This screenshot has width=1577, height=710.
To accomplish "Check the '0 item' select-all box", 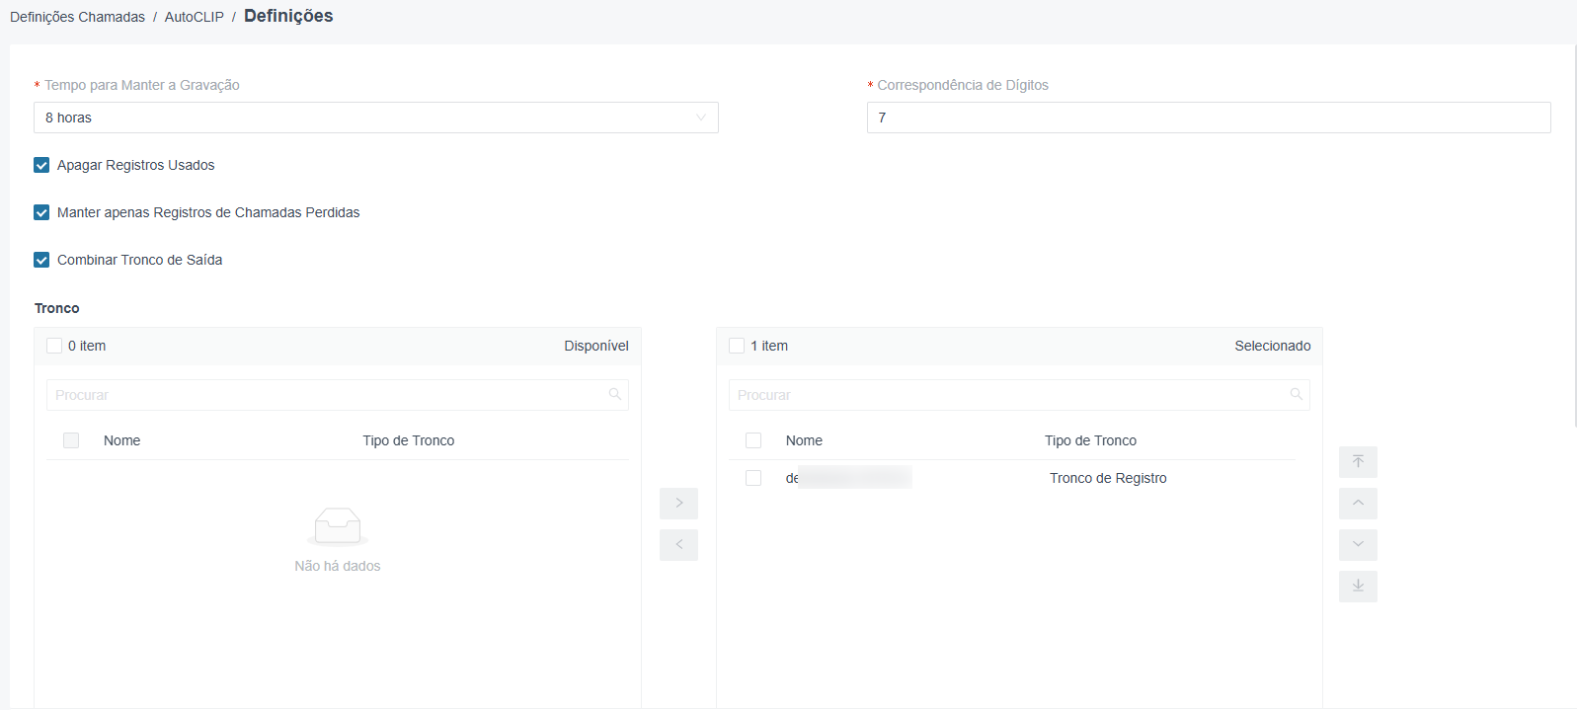I will [54, 346].
